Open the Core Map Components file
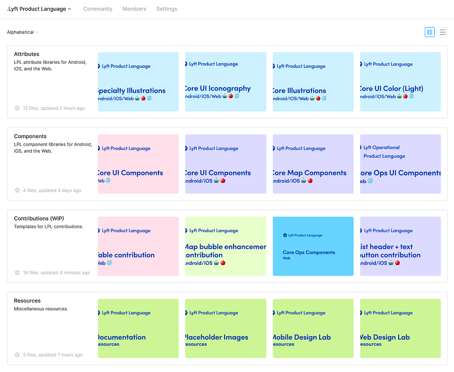Screen dimensions: 454x372 (x=313, y=164)
